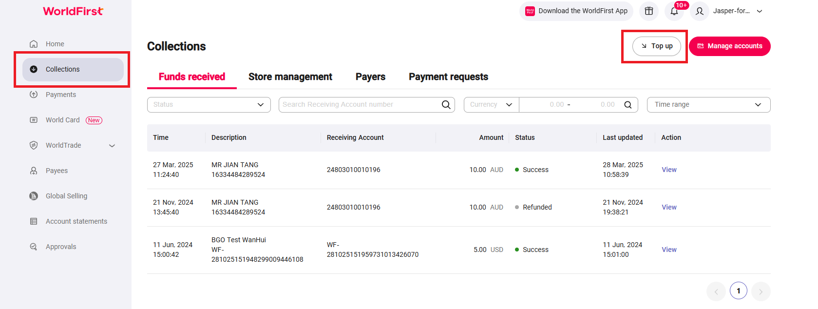Switch to the Payment requests tab

[x=448, y=77]
